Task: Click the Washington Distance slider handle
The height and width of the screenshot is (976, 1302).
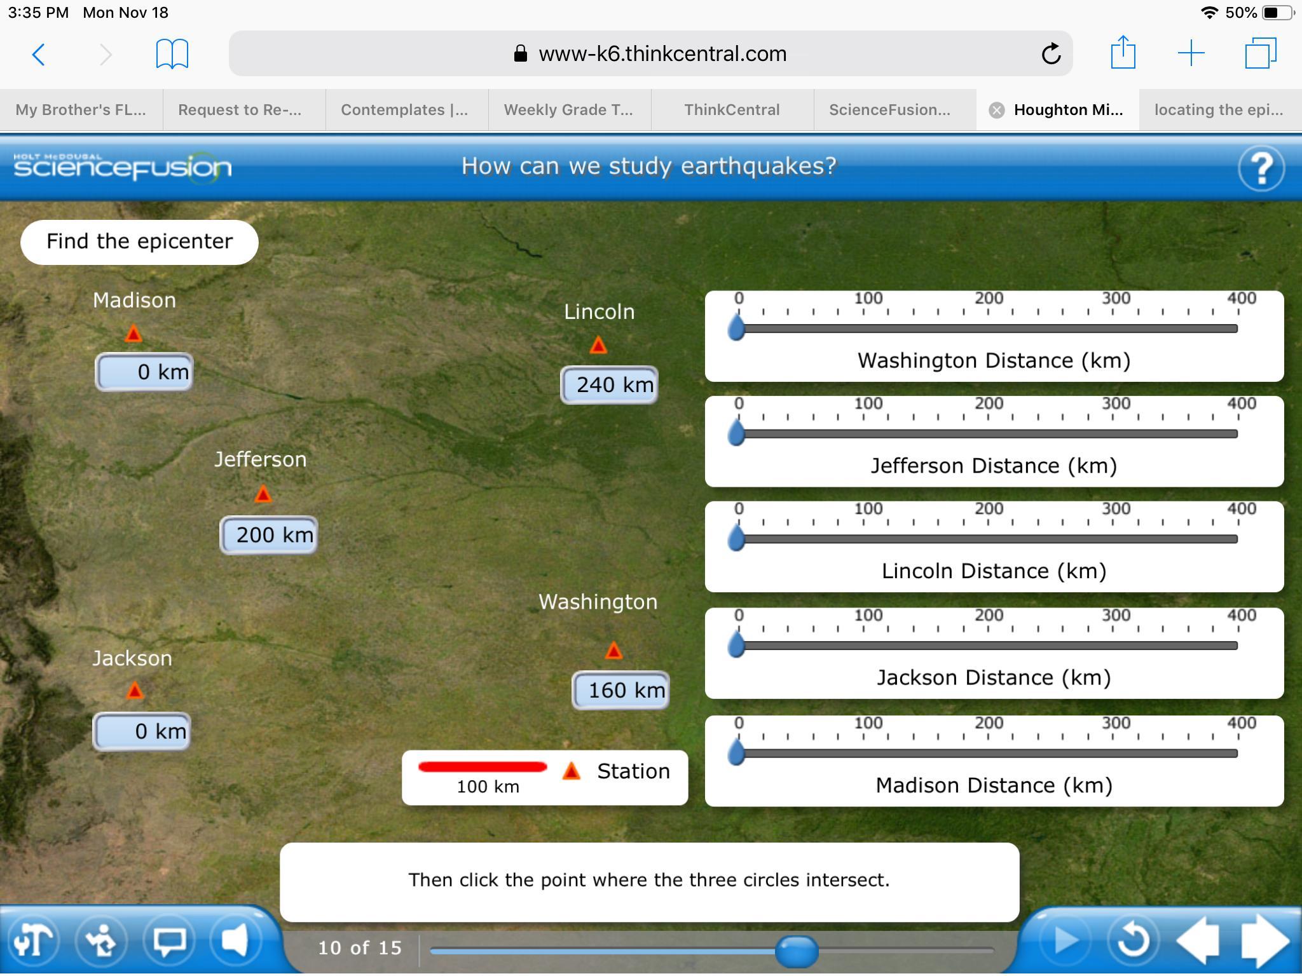Action: (x=736, y=328)
